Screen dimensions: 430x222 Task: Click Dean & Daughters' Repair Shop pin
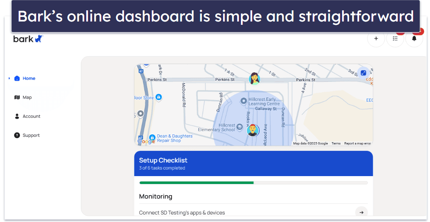tap(152, 138)
